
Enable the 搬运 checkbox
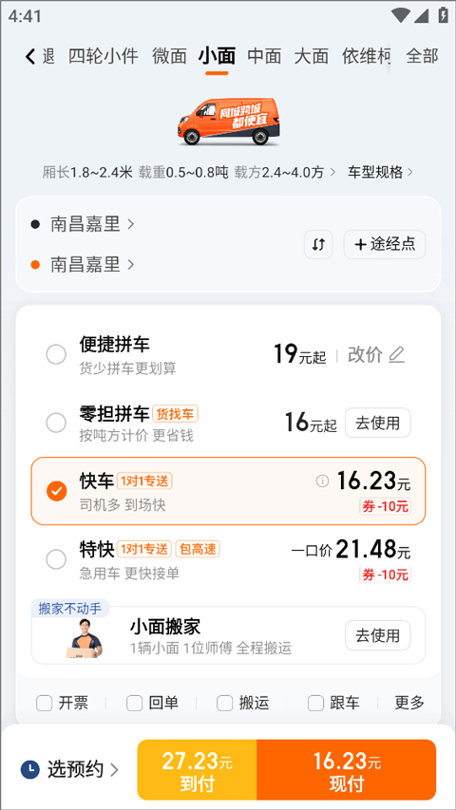pos(225,703)
